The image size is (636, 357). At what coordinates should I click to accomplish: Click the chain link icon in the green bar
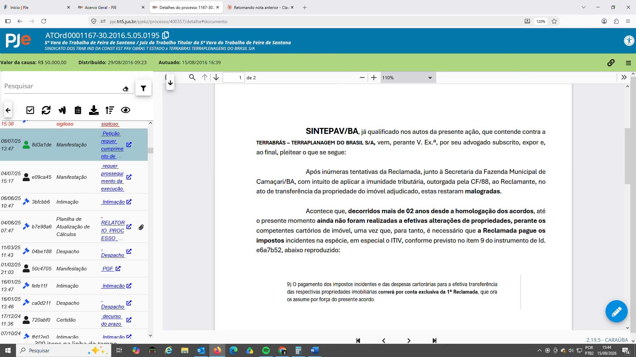click(611, 62)
